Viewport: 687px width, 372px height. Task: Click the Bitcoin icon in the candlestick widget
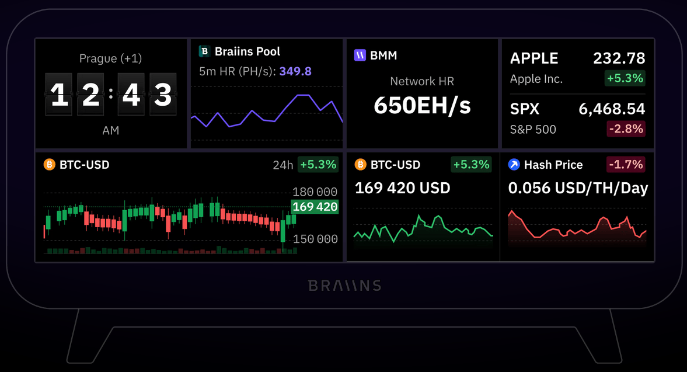point(50,165)
